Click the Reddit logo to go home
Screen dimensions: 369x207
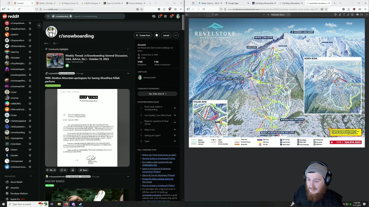[11, 16]
